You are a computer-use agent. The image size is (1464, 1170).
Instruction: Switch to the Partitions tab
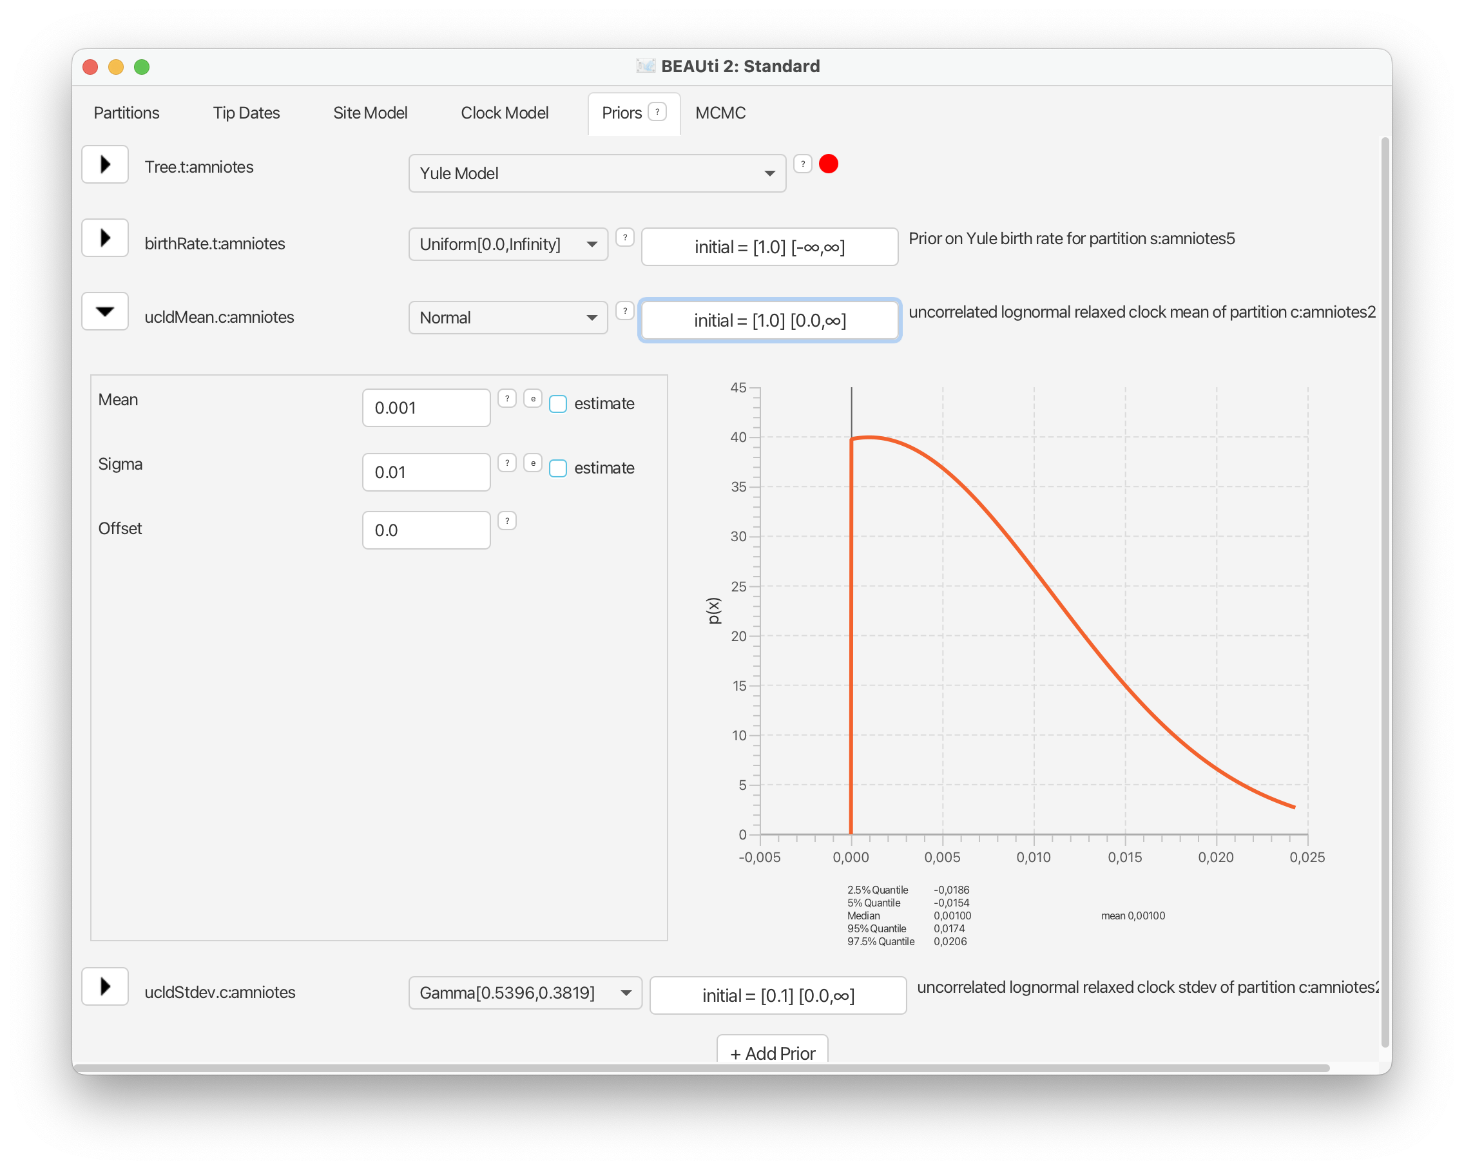pos(126,113)
